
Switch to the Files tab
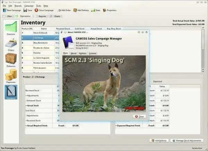click(x=8, y=16)
